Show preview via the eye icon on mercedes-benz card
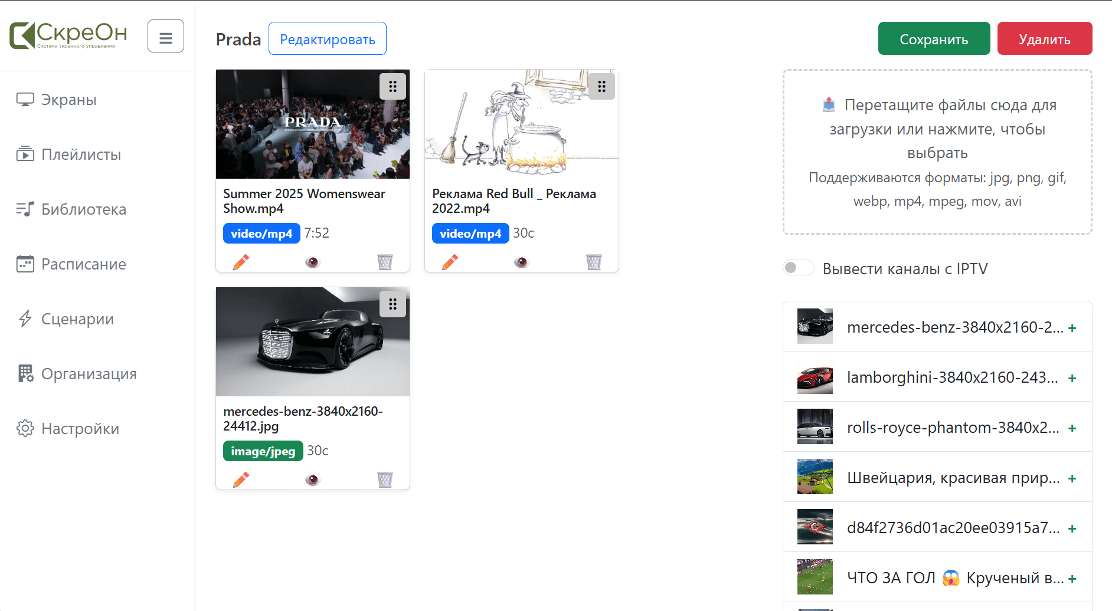The height and width of the screenshot is (611, 1112). [313, 479]
